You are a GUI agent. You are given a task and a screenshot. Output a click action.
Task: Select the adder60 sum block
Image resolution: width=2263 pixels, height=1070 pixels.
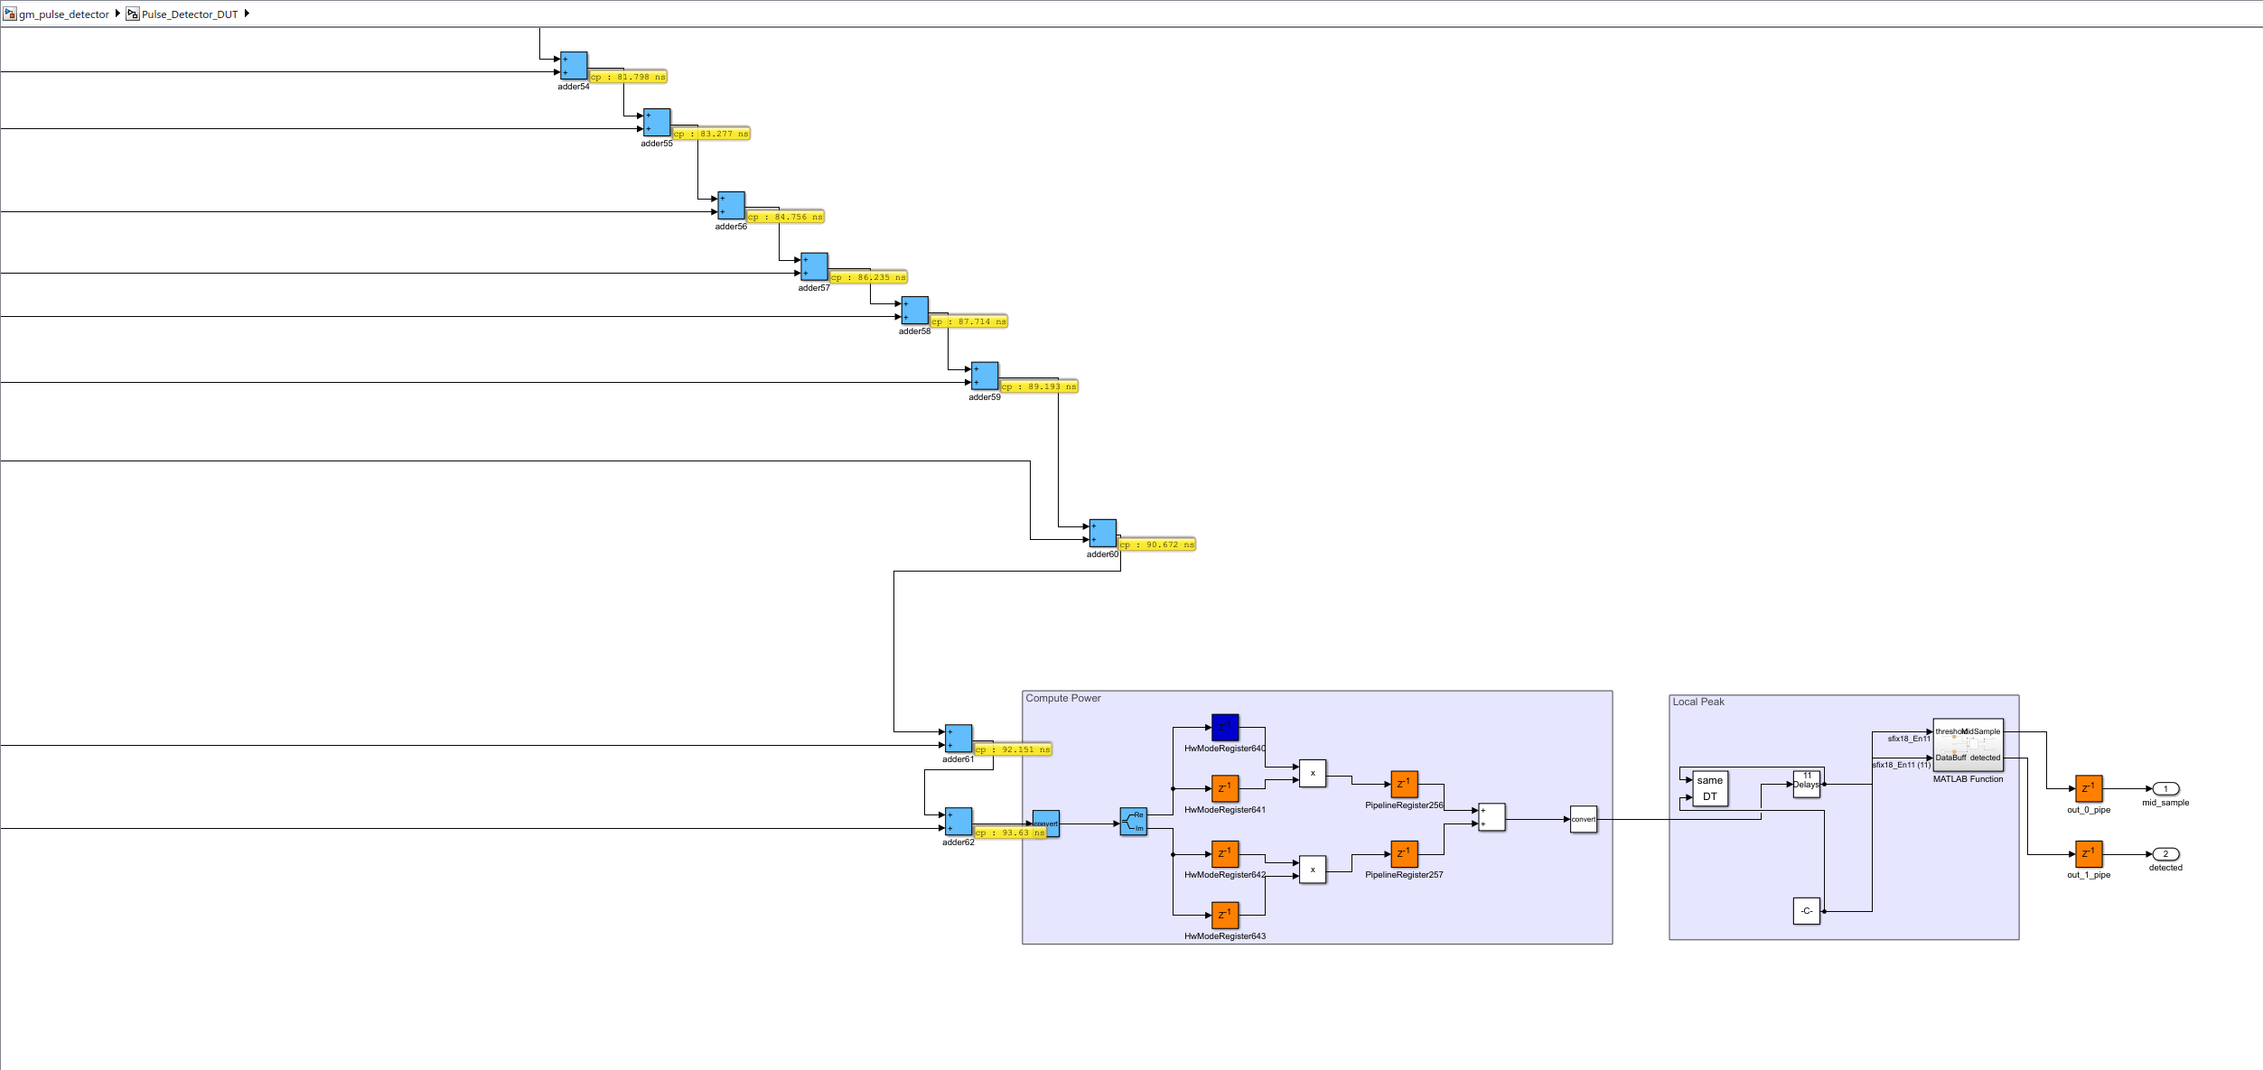[x=1102, y=533]
